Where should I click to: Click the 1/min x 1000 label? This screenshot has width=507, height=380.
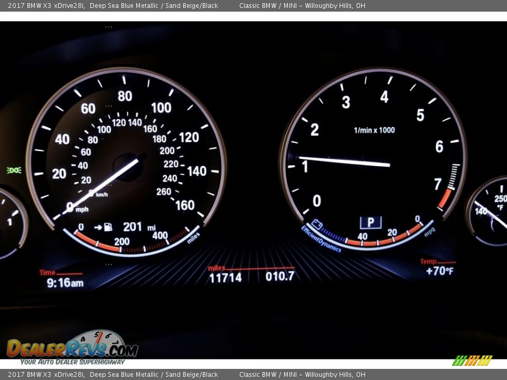pyautogui.click(x=374, y=130)
